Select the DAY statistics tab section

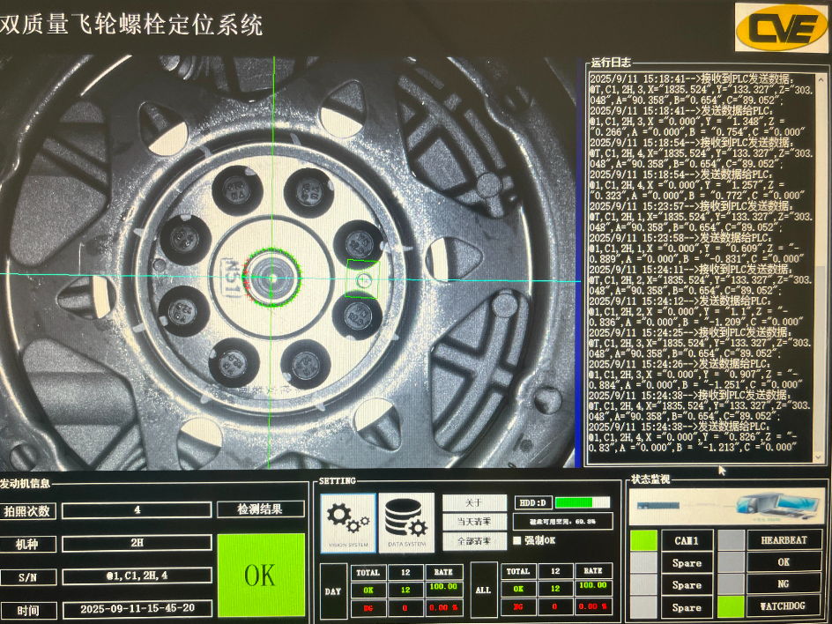coord(332,592)
